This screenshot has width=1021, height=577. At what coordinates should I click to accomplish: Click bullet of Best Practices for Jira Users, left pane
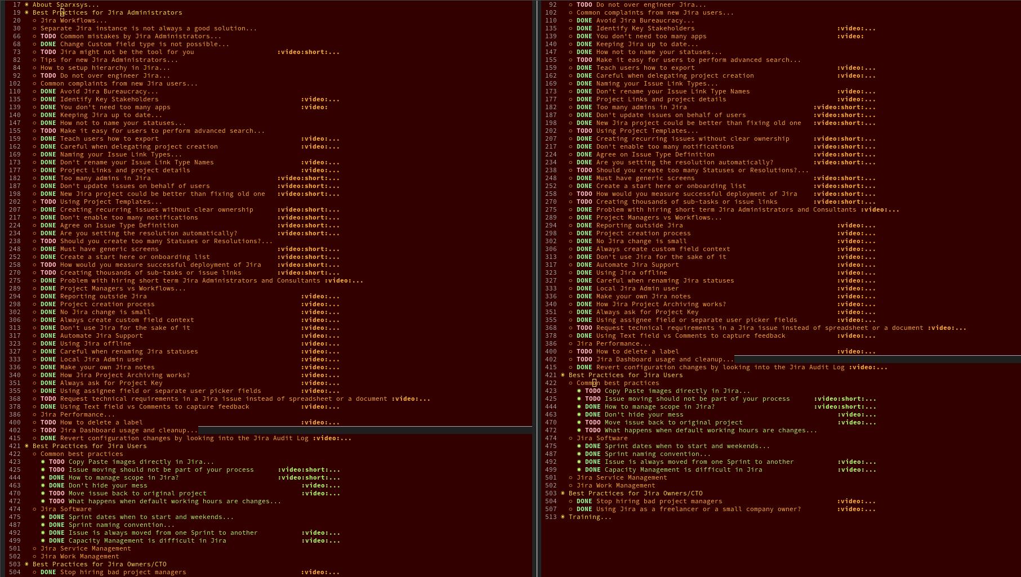pyautogui.click(x=26, y=446)
